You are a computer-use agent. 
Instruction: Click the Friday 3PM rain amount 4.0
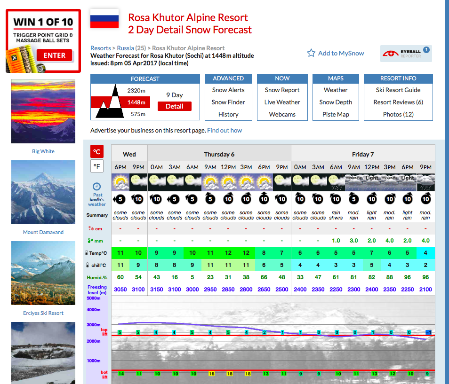(x=390, y=241)
